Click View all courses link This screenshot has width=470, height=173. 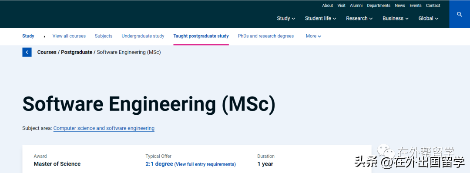point(69,36)
